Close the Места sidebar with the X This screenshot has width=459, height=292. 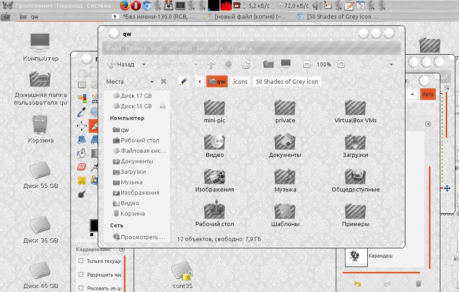pyautogui.click(x=163, y=81)
